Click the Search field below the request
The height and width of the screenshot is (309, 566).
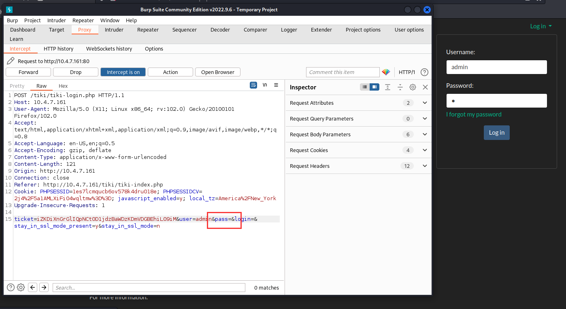[149, 288]
